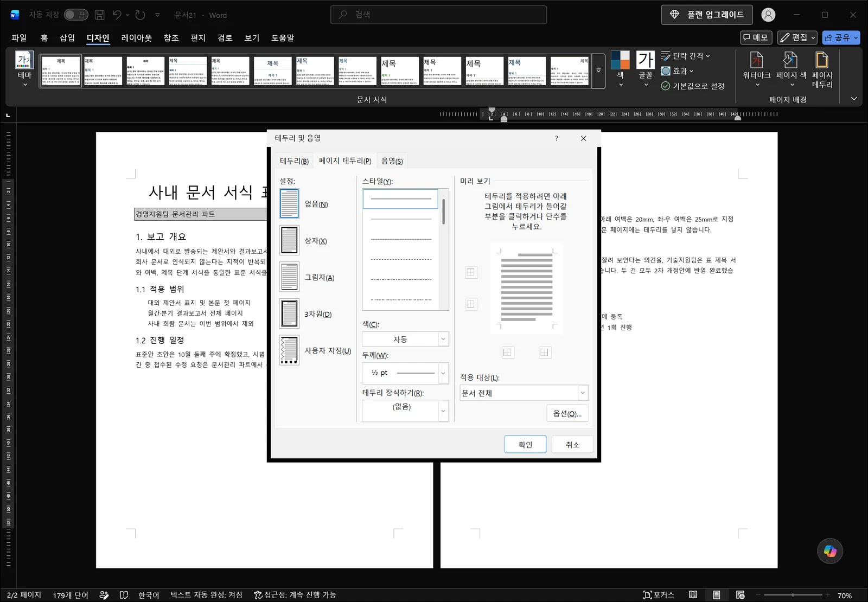Image resolution: width=868 pixels, height=602 pixels.
Task: Open Quick Access Toolbar customize dropdown
Action: click(157, 15)
